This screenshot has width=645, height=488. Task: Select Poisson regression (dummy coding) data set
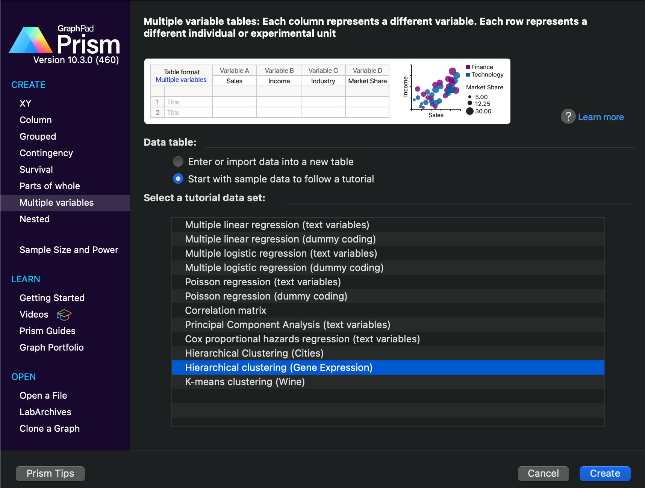[x=266, y=296]
